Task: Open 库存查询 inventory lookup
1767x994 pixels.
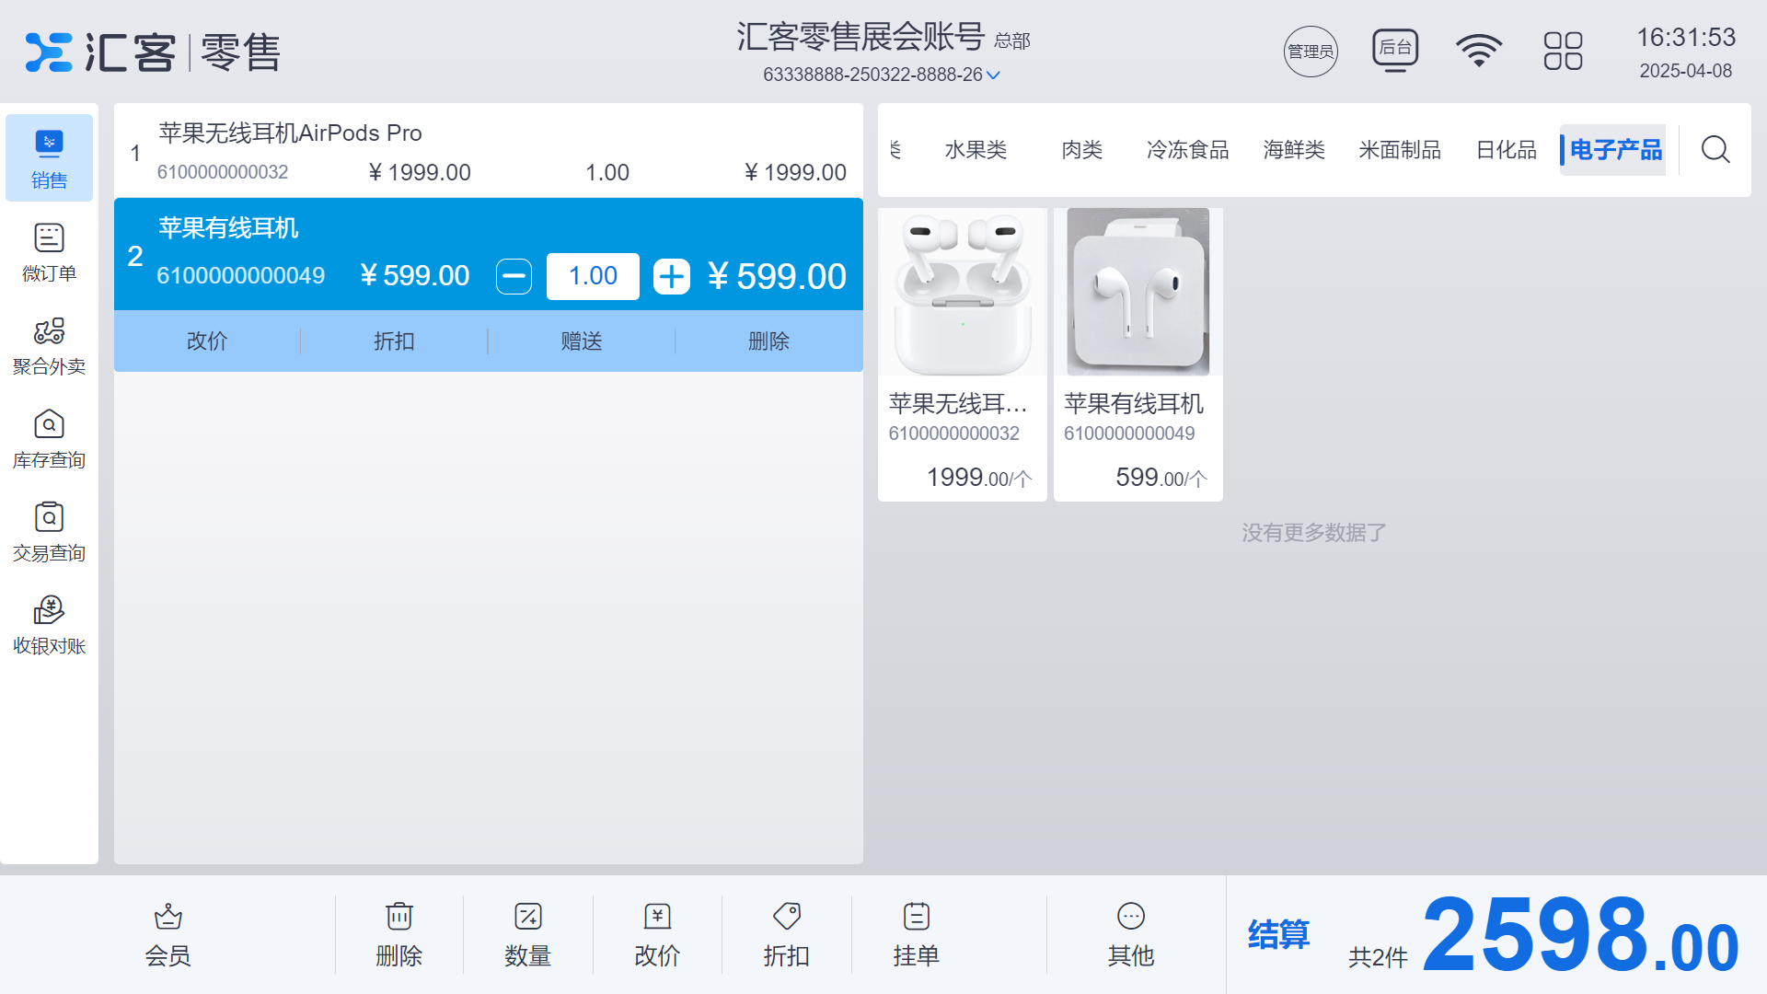Action: pos(49,438)
